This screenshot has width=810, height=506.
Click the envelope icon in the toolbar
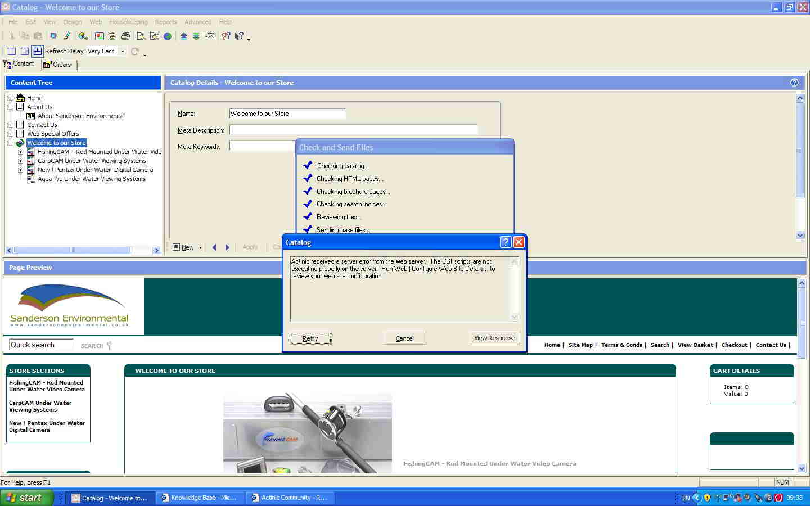point(210,36)
